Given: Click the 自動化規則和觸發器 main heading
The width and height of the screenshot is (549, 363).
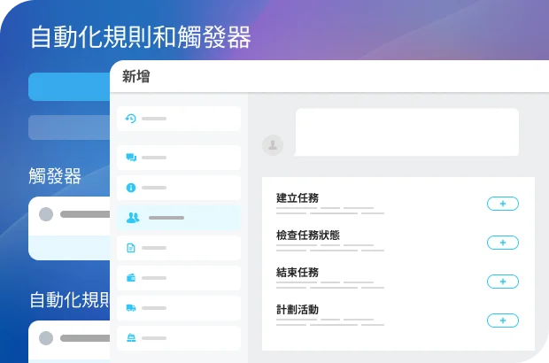Looking at the screenshot, I should [x=141, y=37].
